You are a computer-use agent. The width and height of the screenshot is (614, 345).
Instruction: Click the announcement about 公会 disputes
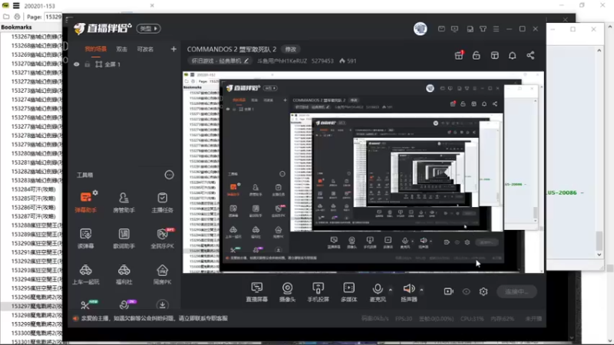(x=154, y=318)
